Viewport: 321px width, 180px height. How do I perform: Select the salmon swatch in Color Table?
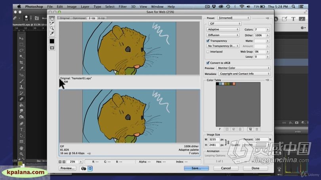coord(234,84)
